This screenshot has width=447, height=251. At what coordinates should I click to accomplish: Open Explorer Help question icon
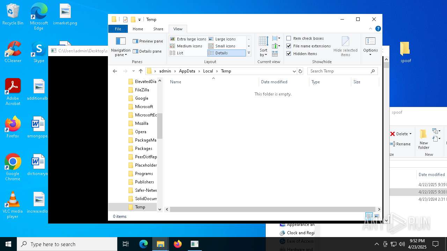pos(378,29)
